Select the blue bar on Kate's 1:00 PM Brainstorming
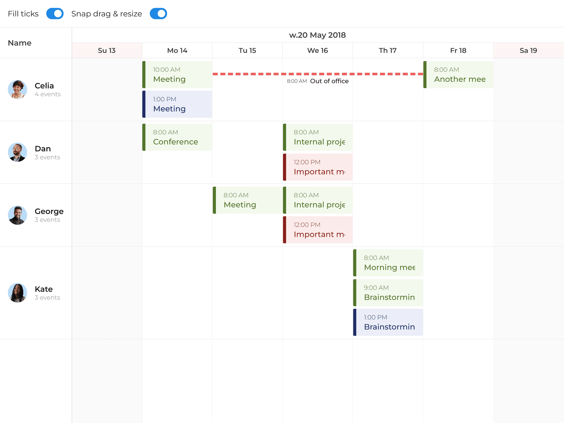This screenshot has height=423, width=564. tap(355, 322)
